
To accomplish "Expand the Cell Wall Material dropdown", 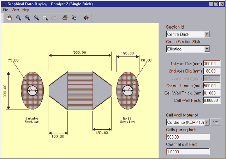I will click(207, 122).
